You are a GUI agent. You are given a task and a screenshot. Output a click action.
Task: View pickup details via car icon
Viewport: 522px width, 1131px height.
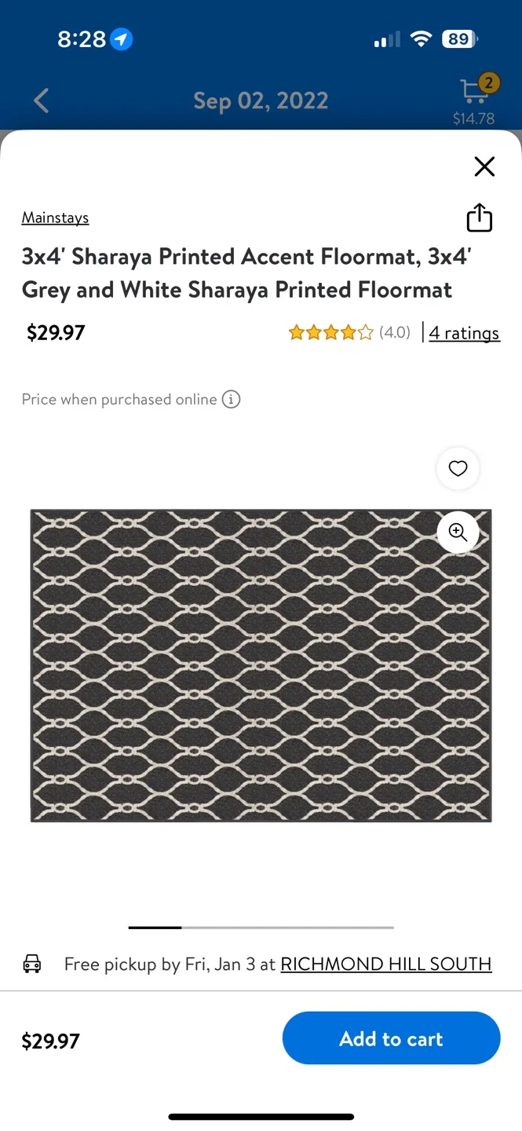pos(32,964)
